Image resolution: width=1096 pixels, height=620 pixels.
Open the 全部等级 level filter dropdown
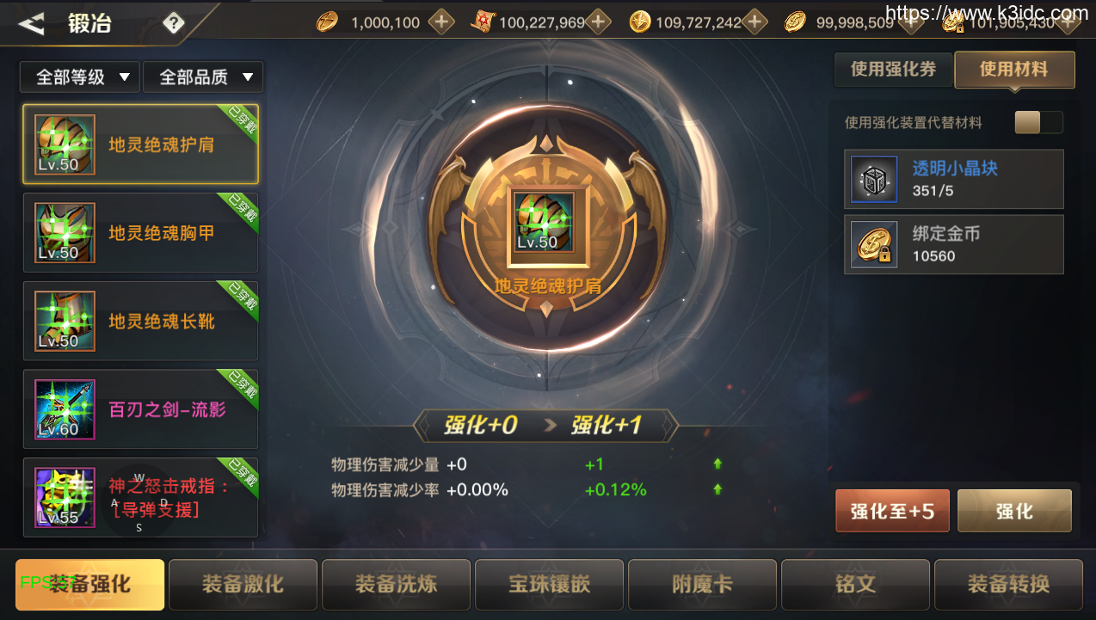tap(80, 77)
